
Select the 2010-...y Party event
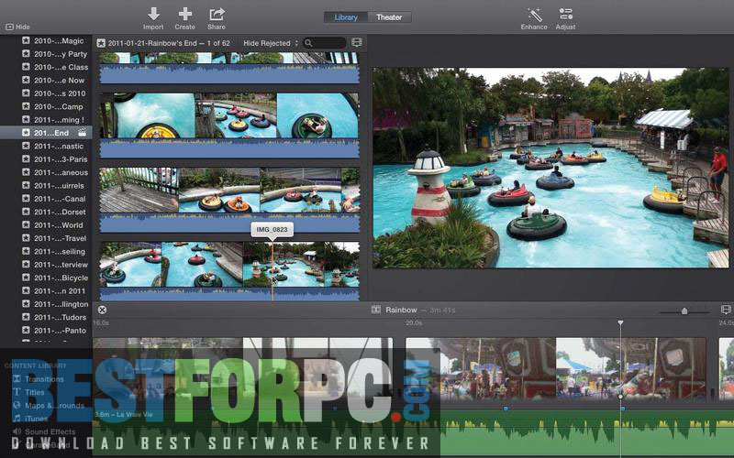click(x=61, y=54)
